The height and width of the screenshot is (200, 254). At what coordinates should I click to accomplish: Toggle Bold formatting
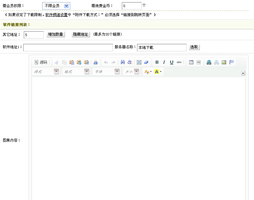pyautogui.click(x=157, y=62)
